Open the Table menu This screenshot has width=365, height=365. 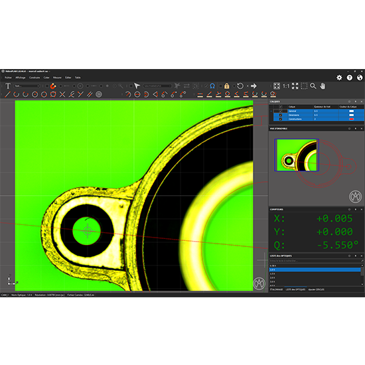78,78
